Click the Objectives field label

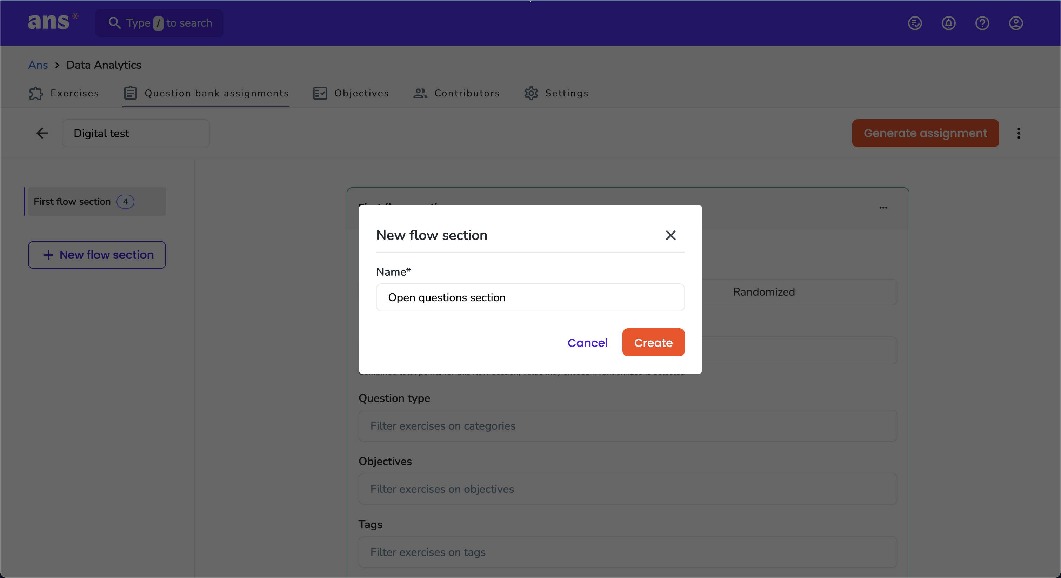tap(385, 461)
